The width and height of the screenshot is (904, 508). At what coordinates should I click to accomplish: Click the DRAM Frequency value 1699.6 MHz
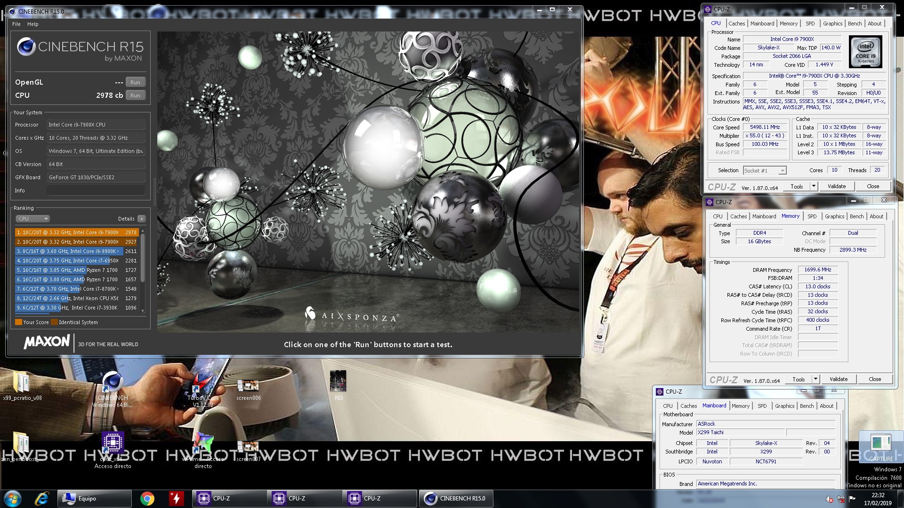pyautogui.click(x=817, y=270)
